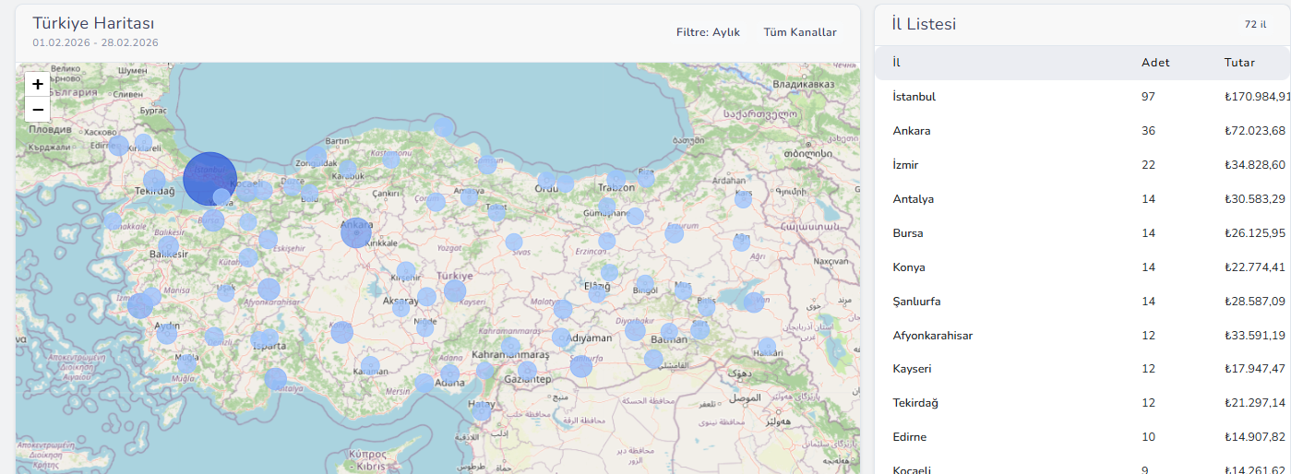Click the bubble over Hatay on map
The height and width of the screenshot is (474, 1291).
tap(482, 412)
